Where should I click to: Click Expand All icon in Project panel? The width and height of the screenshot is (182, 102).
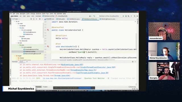(34, 19)
